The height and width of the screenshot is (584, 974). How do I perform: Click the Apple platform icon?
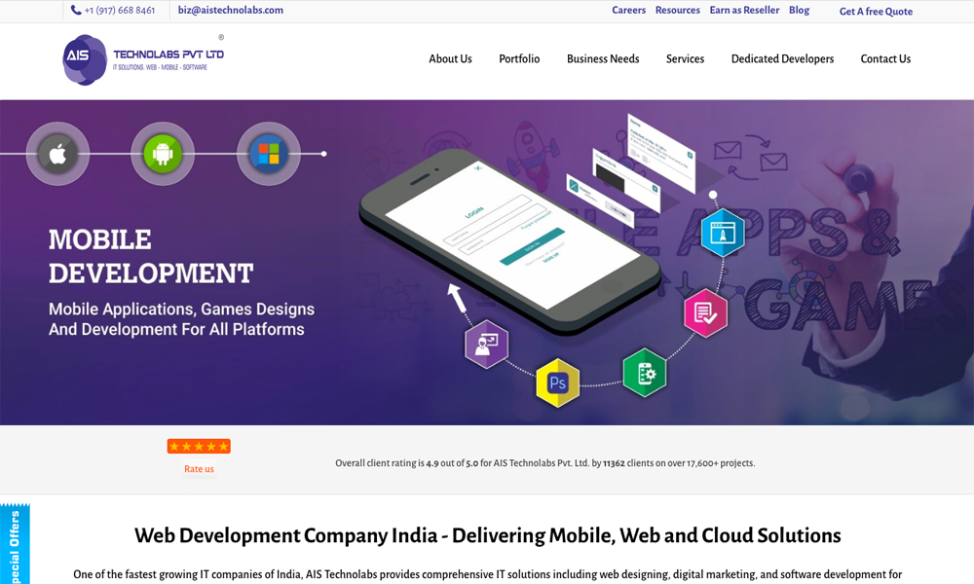coord(58,154)
